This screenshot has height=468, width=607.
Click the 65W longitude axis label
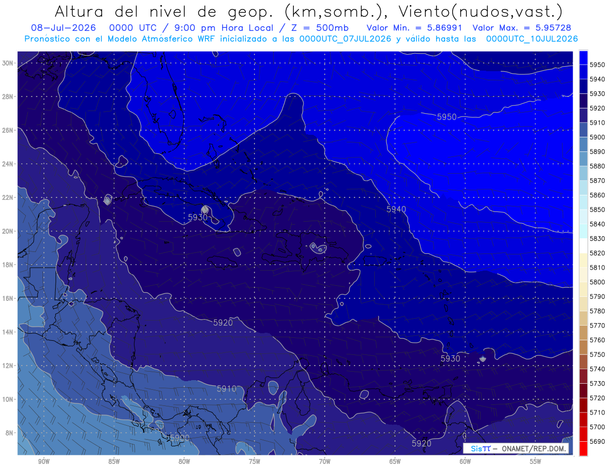395,461
